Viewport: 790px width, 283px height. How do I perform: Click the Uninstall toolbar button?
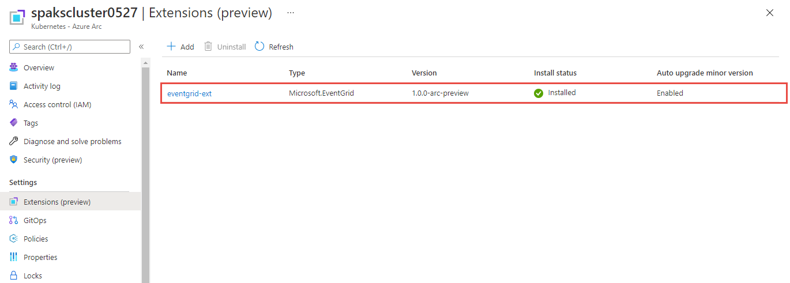pos(225,47)
